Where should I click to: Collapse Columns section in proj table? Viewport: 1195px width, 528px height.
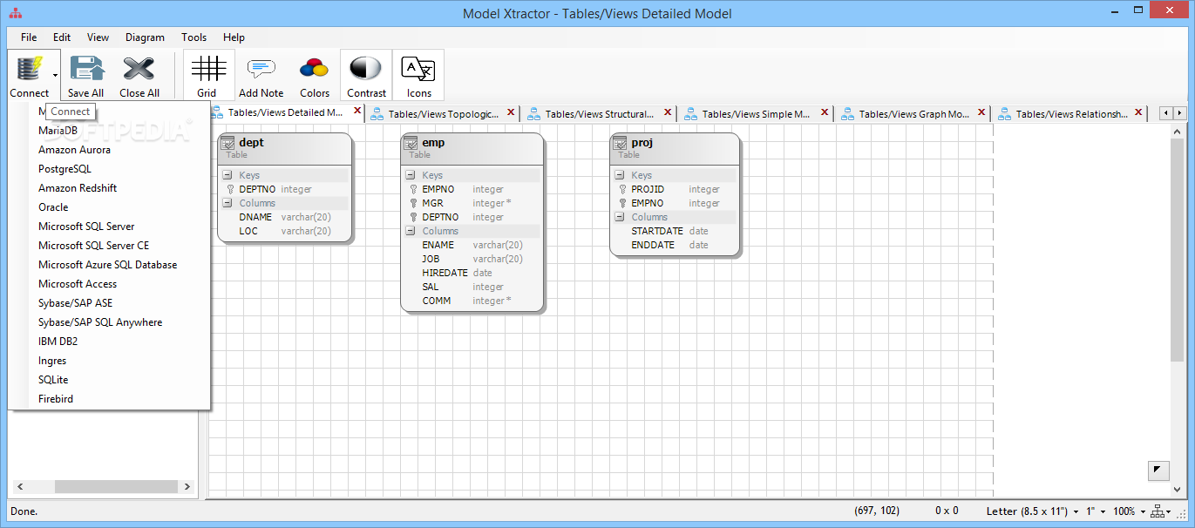click(620, 217)
